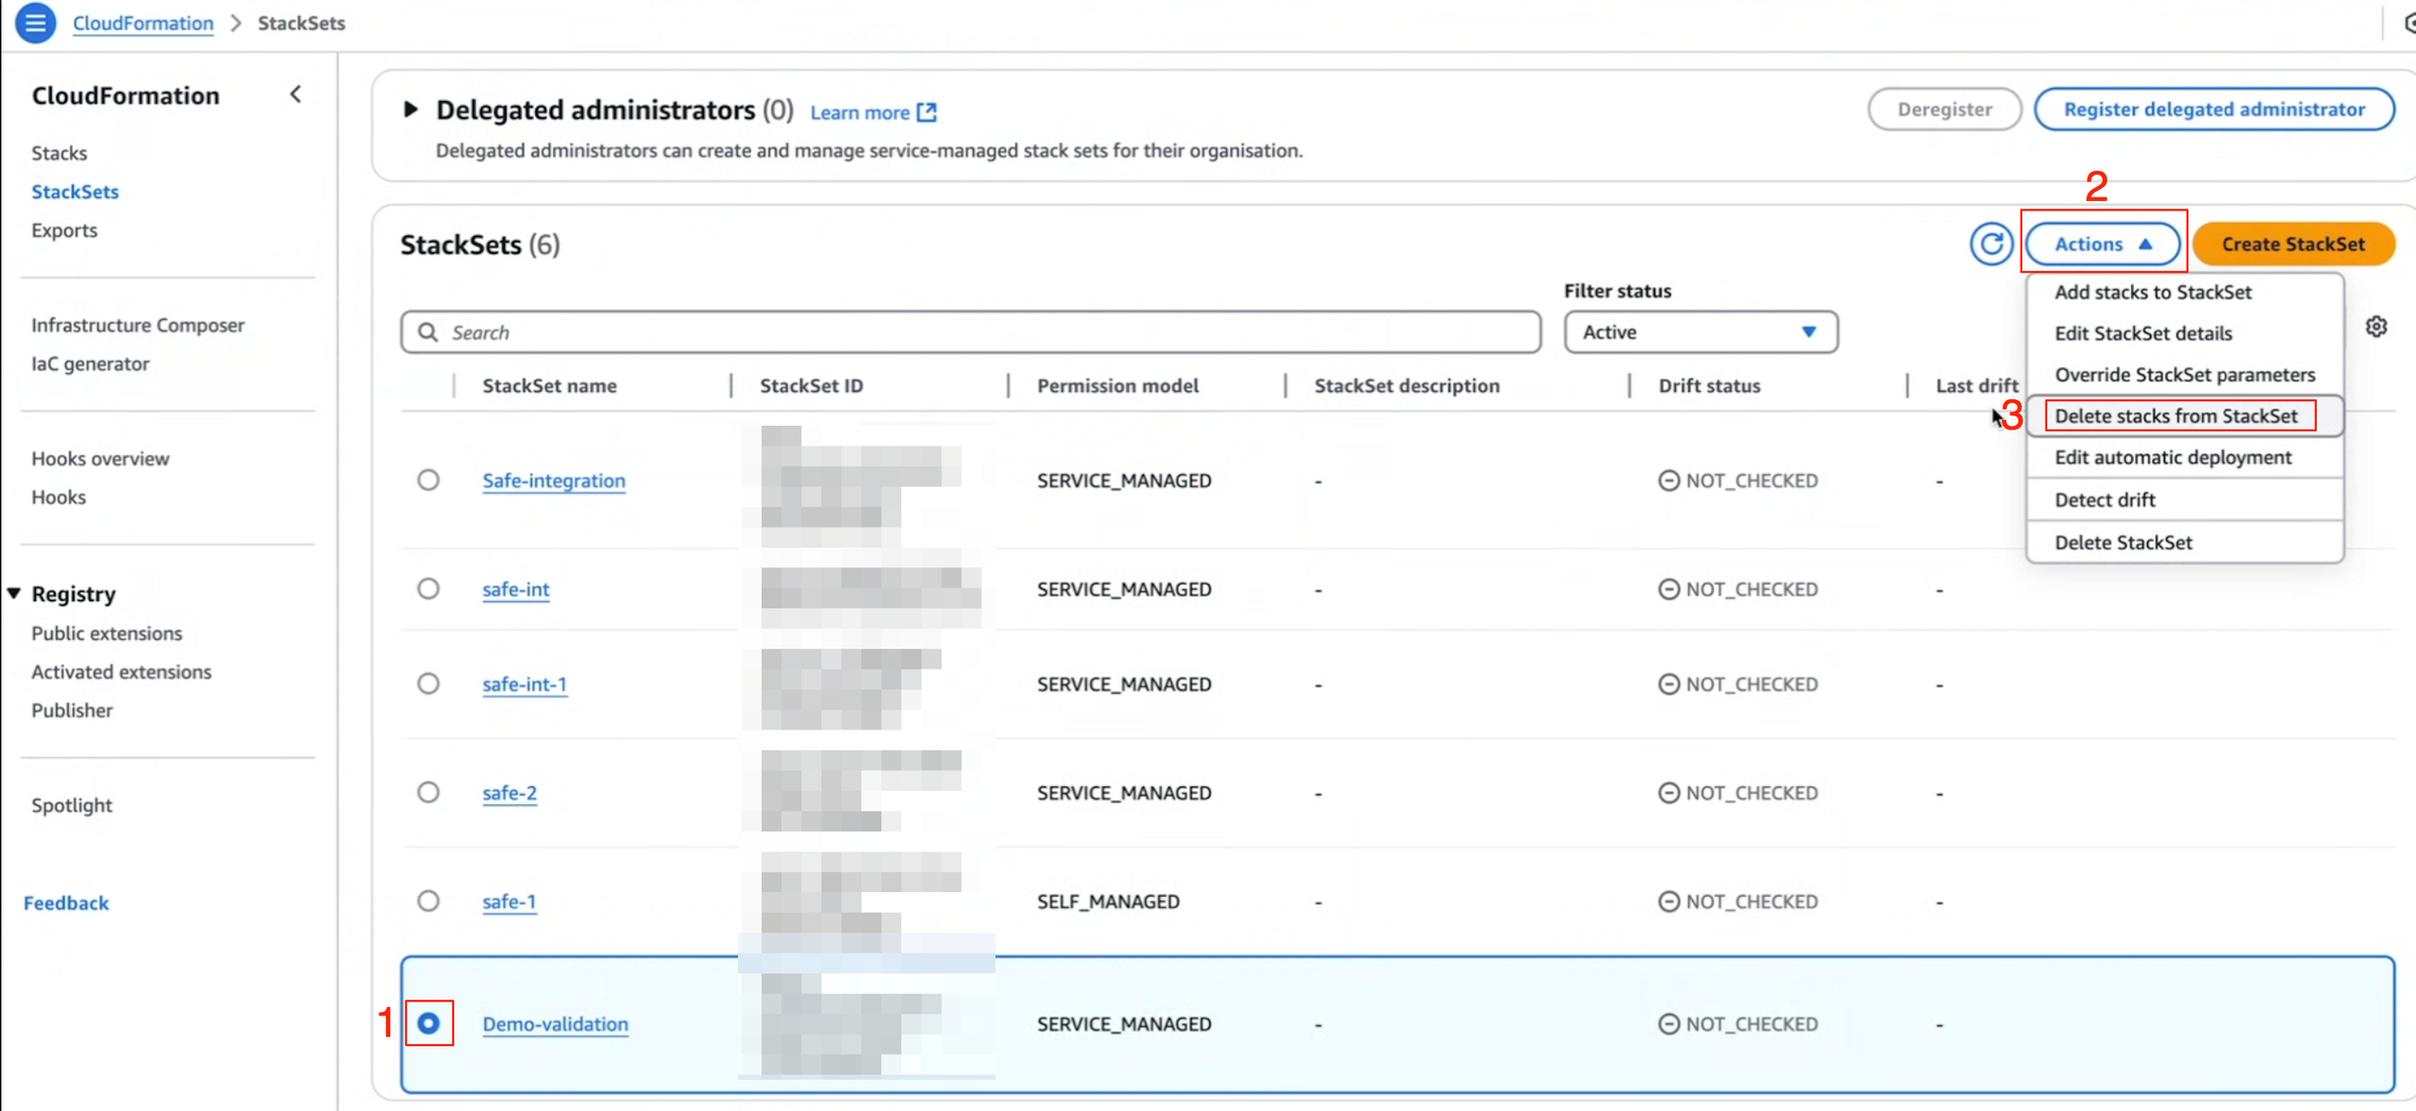This screenshot has height=1111, width=2416.
Task: Click drift status icon for Safe-integration
Action: [1669, 480]
